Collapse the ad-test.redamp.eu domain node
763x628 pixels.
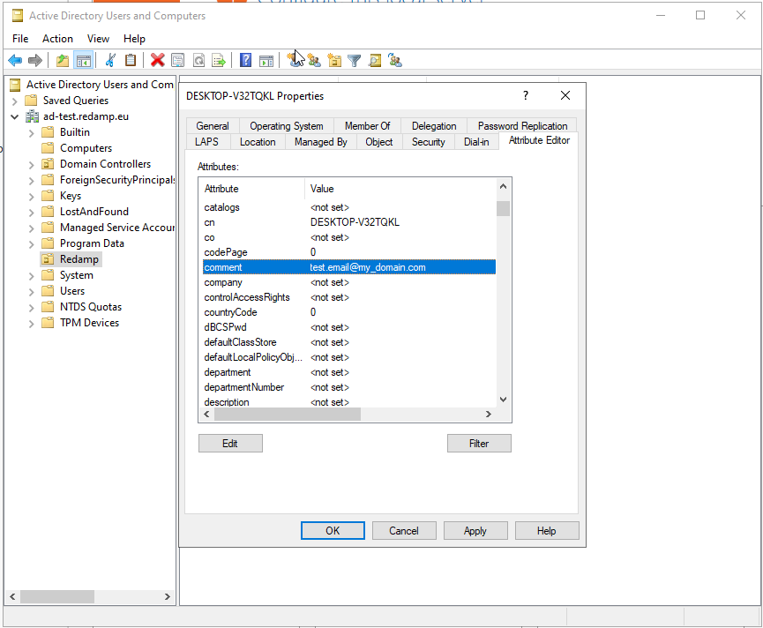pyautogui.click(x=15, y=116)
